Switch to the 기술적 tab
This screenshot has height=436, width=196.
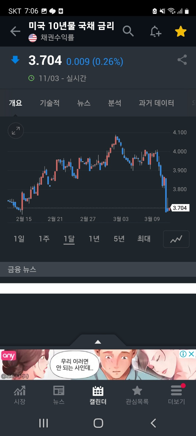click(x=50, y=103)
